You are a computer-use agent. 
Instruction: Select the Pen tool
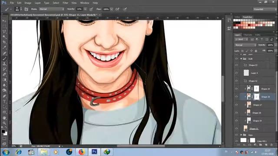[4, 96]
